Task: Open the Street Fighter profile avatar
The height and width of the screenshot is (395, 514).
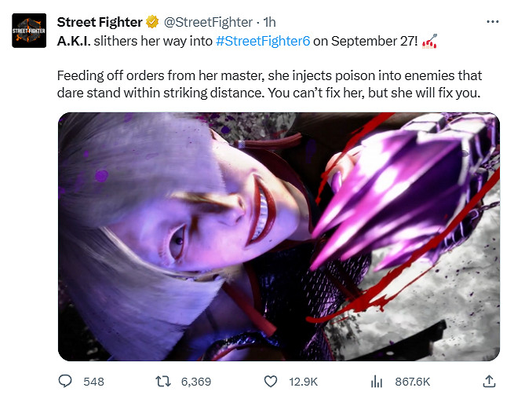Action: pyautogui.click(x=28, y=31)
